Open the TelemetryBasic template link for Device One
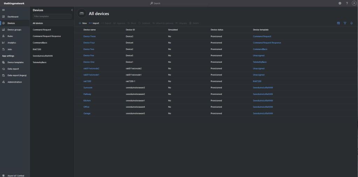The image size is (358, 177). pyautogui.click(x=260, y=62)
